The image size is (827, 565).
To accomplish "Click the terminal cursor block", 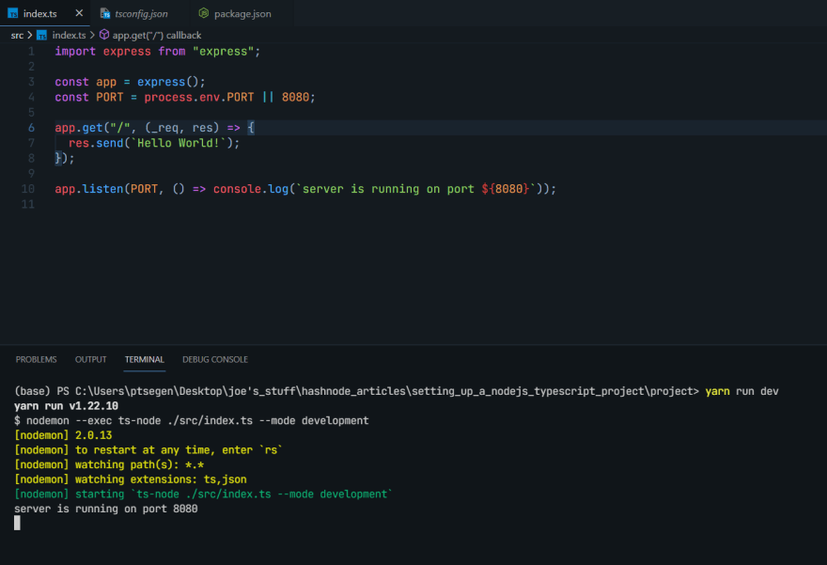I will point(18,523).
